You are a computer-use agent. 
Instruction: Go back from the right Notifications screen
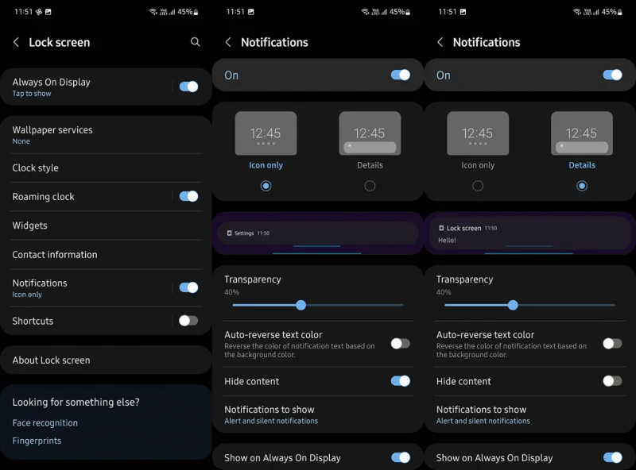coord(440,42)
